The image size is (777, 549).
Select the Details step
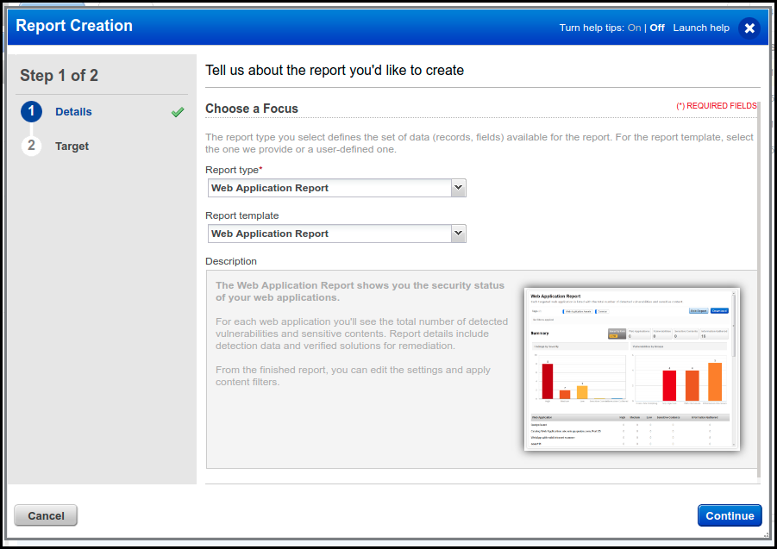[73, 111]
